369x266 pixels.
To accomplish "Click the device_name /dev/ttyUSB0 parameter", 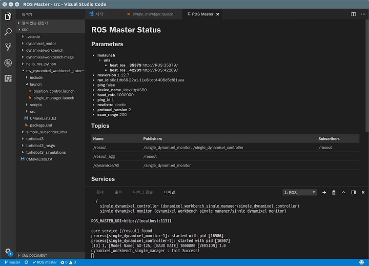I will pyautogui.click(x=122, y=90).
